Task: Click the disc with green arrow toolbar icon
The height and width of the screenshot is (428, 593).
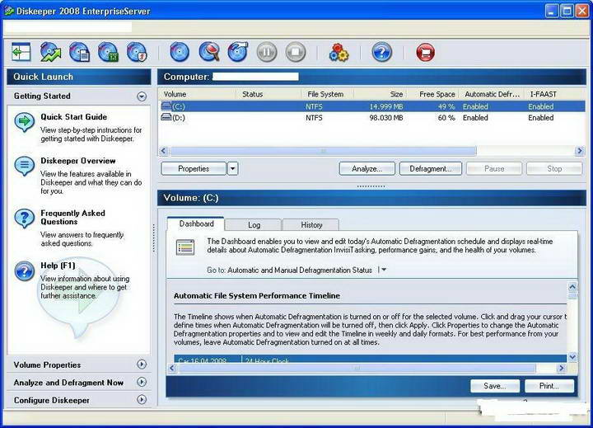Action: (x=50, y=52)
